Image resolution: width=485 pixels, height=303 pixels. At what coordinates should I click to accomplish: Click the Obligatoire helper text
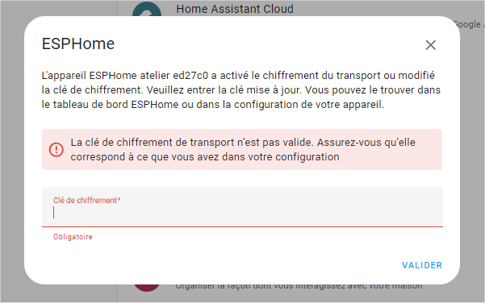(73, 237)
